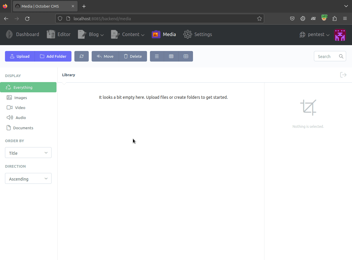Filter library to show only Video
This screenshot has width=352, height=260.
20,107
